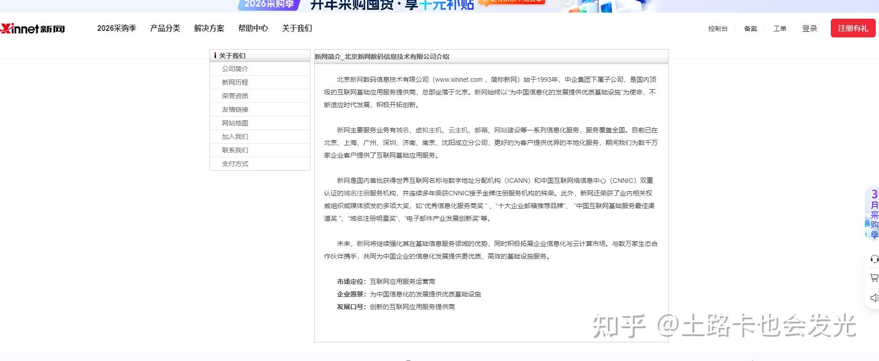Open the 2026采购季 navigation menu item
879x361 pixels.
117,29
